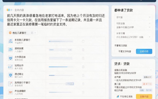The height and width of the screenshot is (99, 158).
Task: Click the 取欠家 tag beside 超过内容
Action: click(x=149, y=90)
